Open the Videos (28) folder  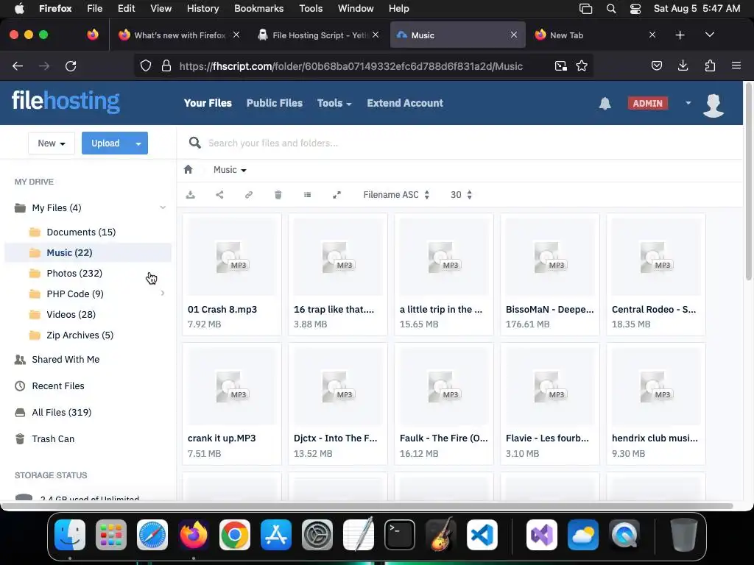pyautogui.click(x=71, y=315)
